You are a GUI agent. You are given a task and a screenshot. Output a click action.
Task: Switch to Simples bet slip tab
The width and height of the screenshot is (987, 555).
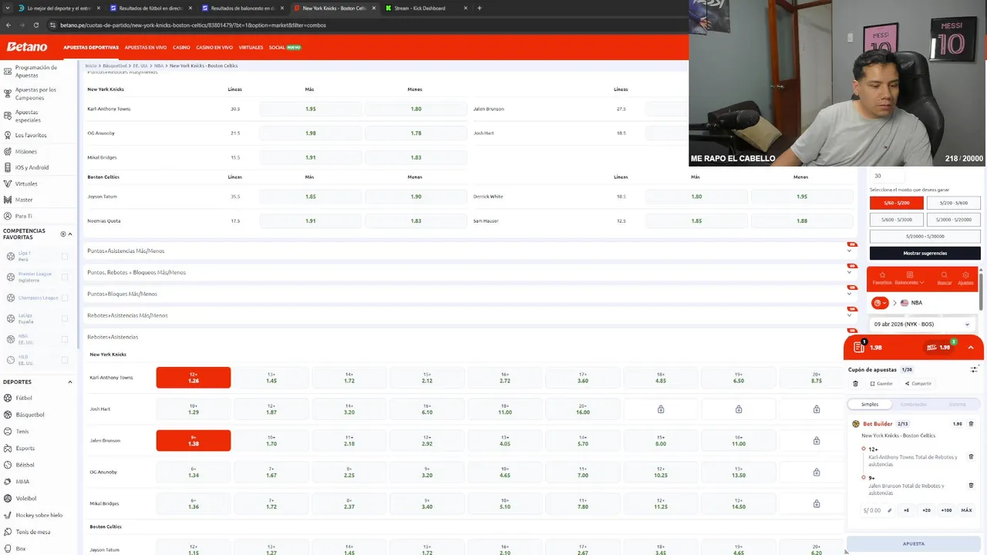pos(870,404)
